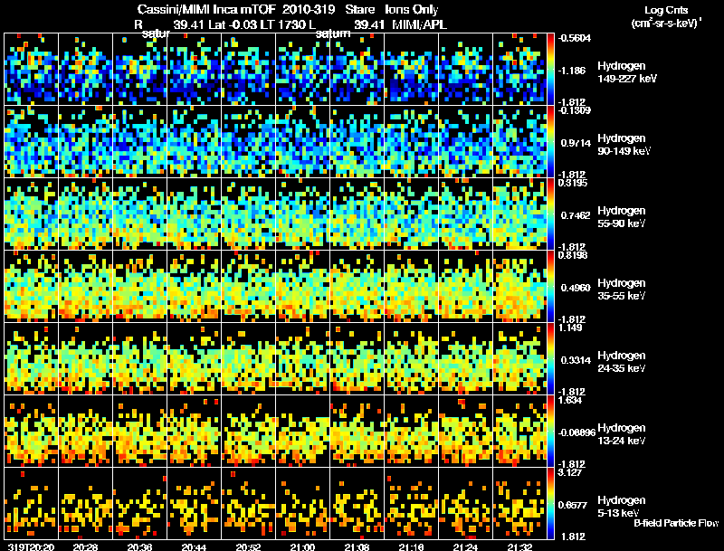The height and width of the screenshot is (551, 724).
Task: Open the 24-35 keV image panel at 21:08
Action: tap(357, 358)
